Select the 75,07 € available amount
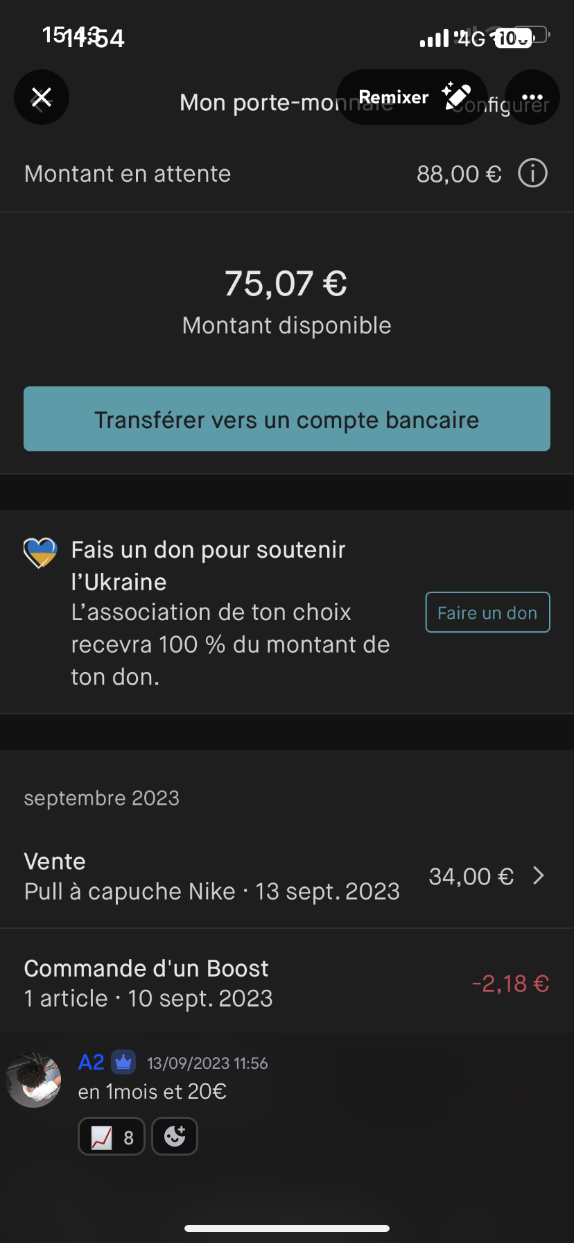The width and height of the screenshot is (574, 1243). click(x=286, y=284)
